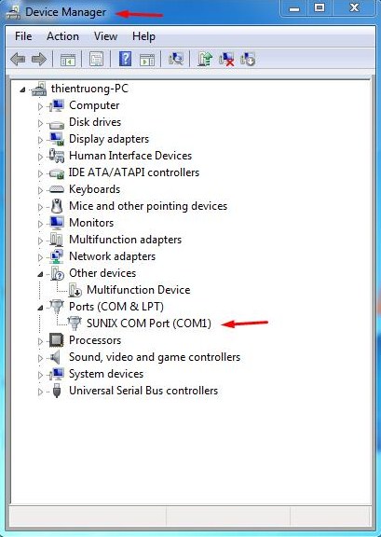The image size is (381, 537).
Task: Open the Properties toolbar icon
Action: [97, 60]
